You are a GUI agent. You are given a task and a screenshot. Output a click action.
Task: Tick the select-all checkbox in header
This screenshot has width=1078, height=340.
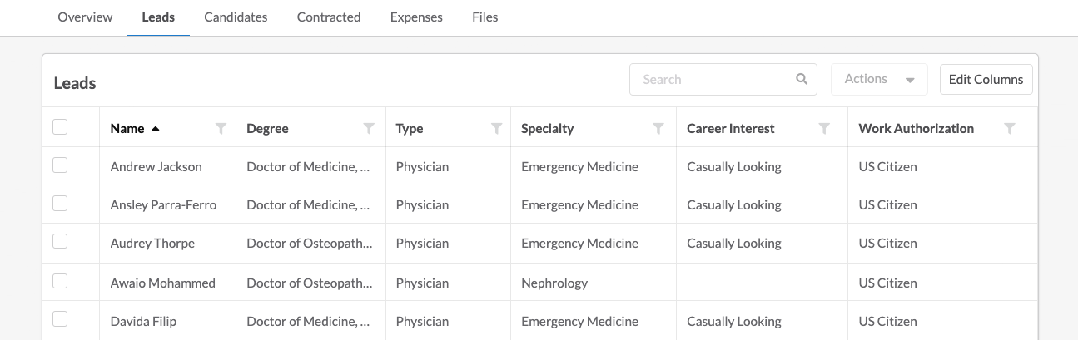60,127
